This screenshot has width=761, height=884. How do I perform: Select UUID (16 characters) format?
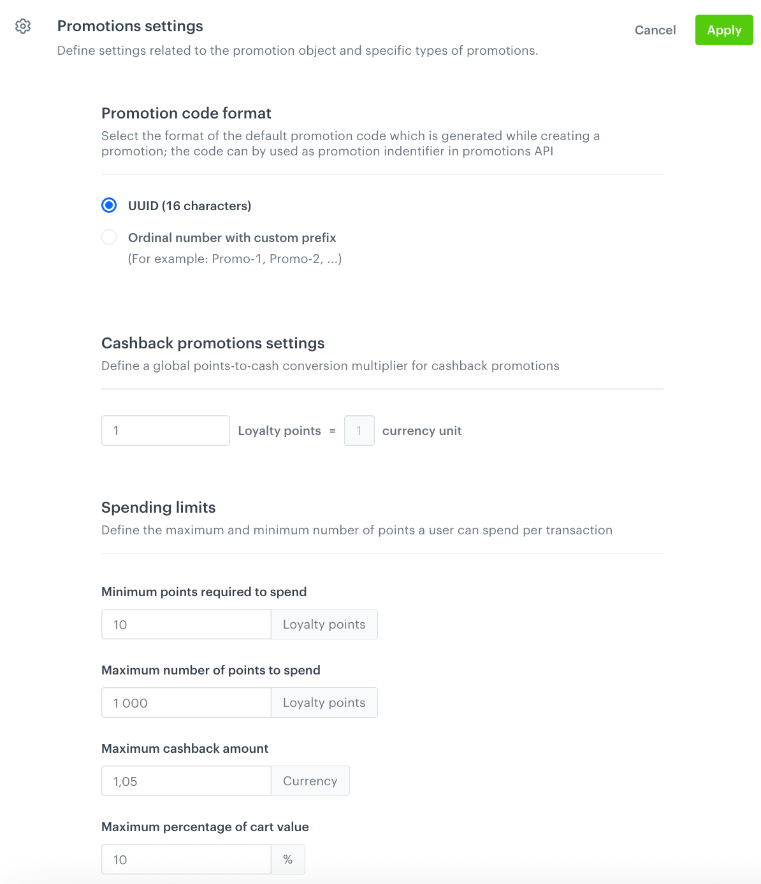click(108, 205)
